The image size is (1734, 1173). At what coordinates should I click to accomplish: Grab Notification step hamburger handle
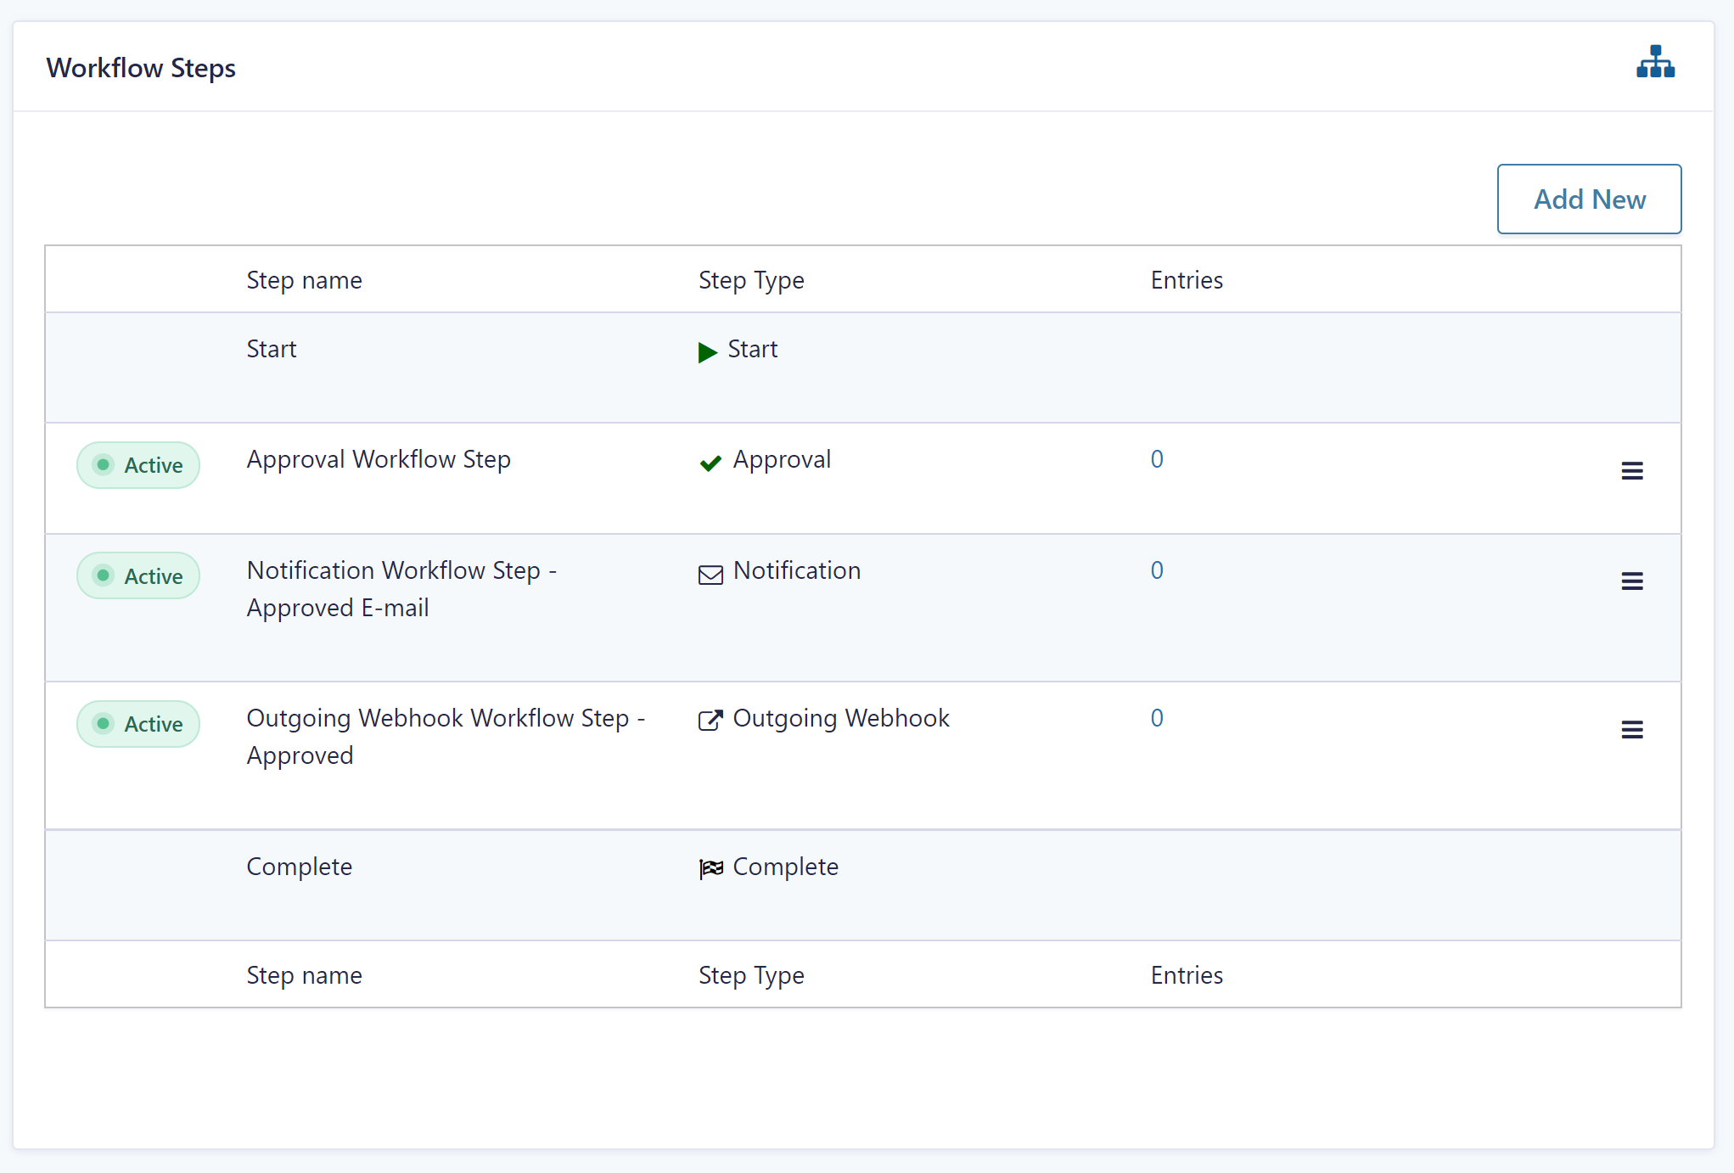coord(1631,581)
